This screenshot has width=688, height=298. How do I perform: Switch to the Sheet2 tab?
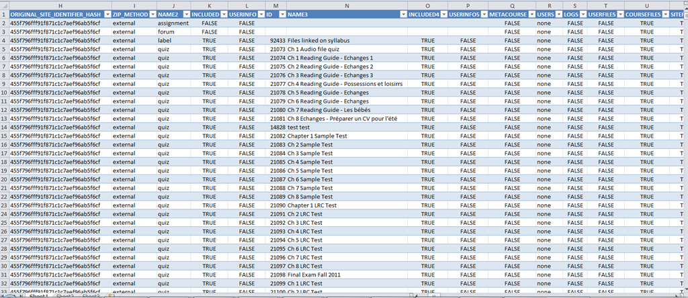(x=64, y=295)
